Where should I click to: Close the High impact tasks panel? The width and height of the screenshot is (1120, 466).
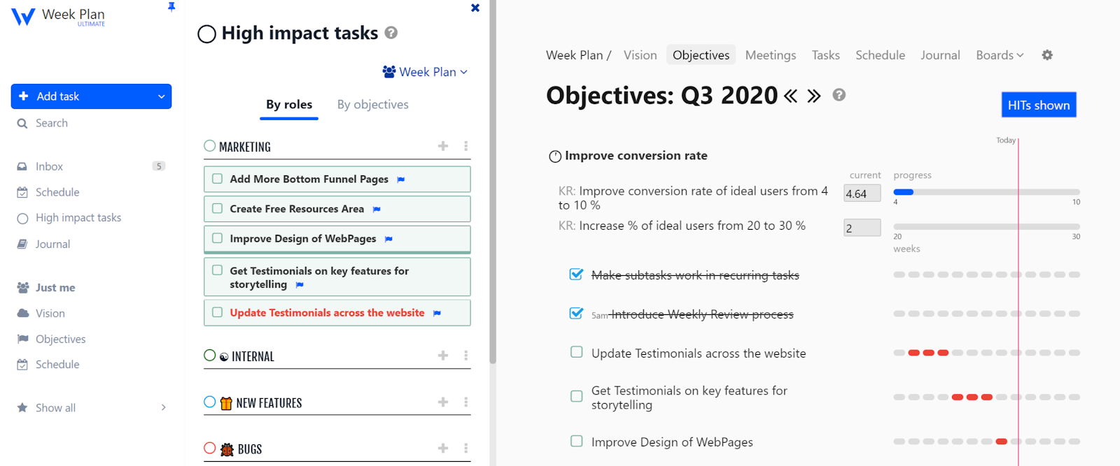[x=475, y=8]
